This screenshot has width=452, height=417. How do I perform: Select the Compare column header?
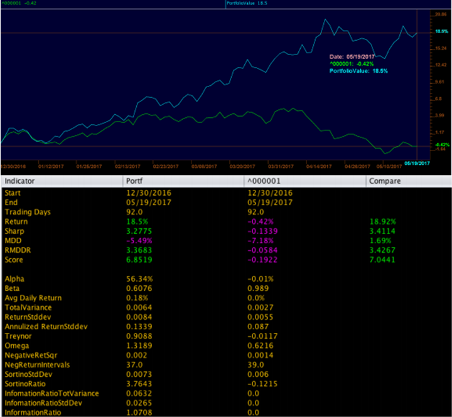point(409,181)
